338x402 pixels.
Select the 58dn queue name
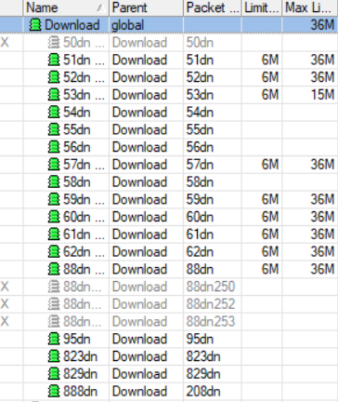(x=77, y=182)
